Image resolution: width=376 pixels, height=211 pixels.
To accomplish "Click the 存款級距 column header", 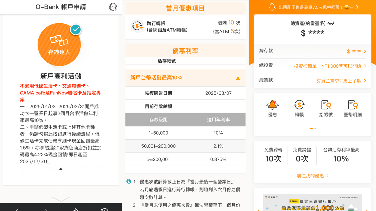I will click(x=158, y=120).
